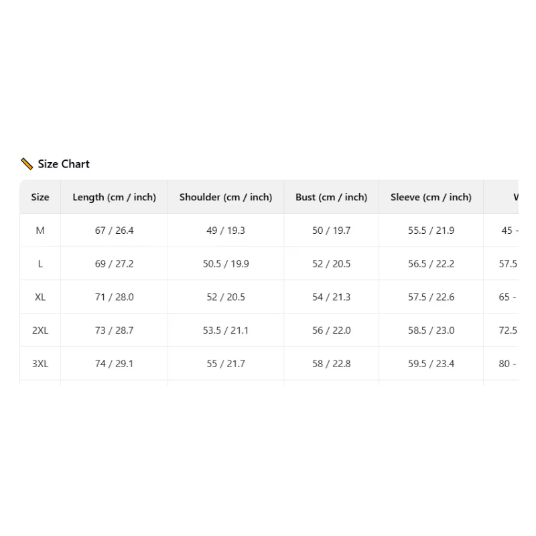The image size is (536, 536).
Task: Select the 52 / 20.5 shoulder cell for XL
Action: 226,297
